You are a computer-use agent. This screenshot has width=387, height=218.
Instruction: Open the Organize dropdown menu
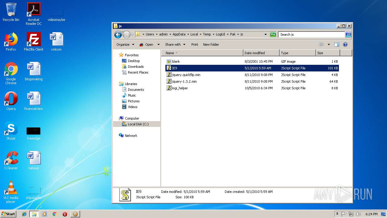coord(125,45)
